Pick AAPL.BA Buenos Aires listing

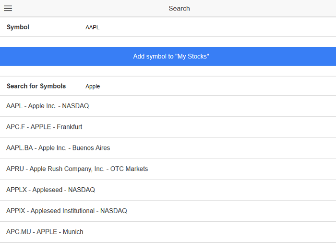coord(58,148)
